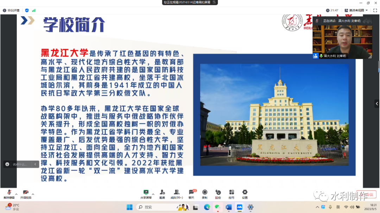Open WeChat from taskbar
The image size is (380, 213).
(218, 207)
